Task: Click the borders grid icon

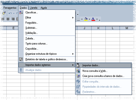Action: [78, 19]
